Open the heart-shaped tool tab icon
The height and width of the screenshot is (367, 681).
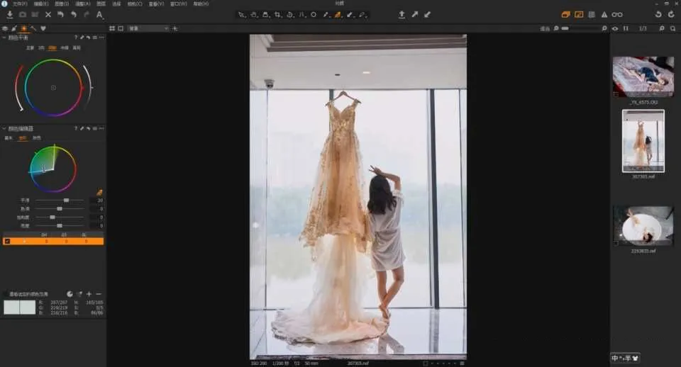coord(43,28)
